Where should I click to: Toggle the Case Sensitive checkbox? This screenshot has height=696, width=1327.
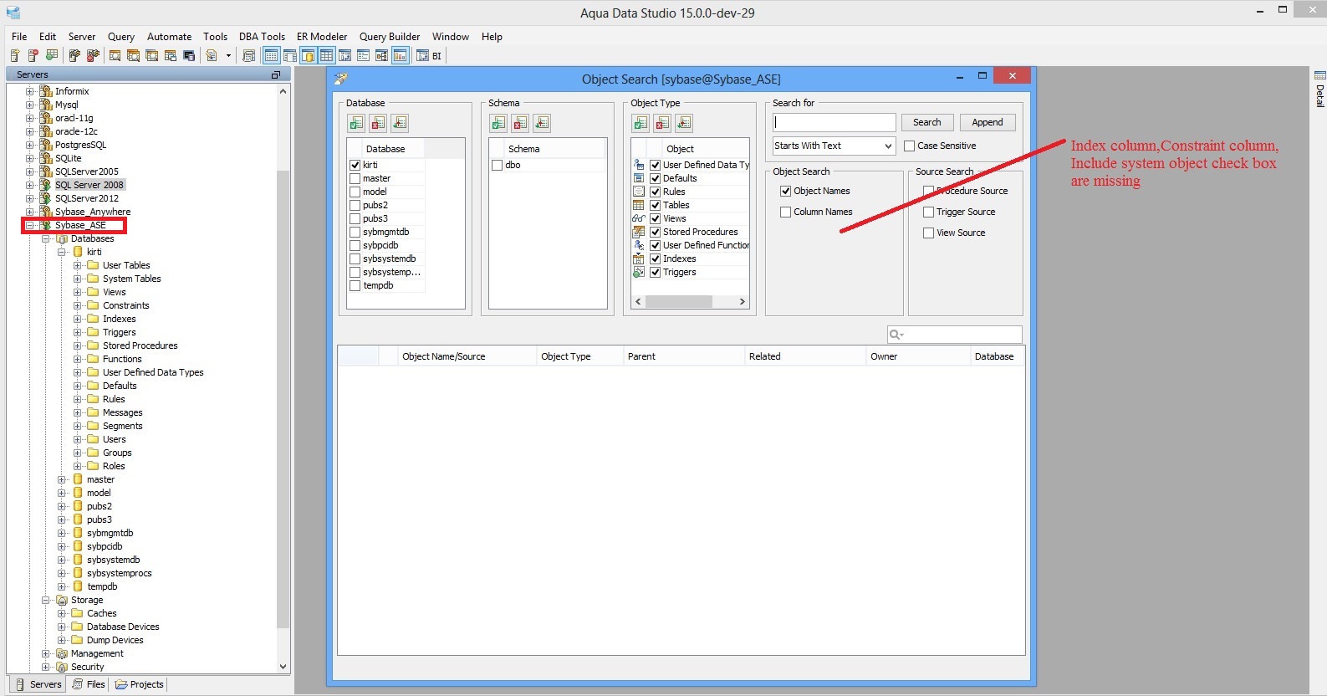tap(910, 146)
